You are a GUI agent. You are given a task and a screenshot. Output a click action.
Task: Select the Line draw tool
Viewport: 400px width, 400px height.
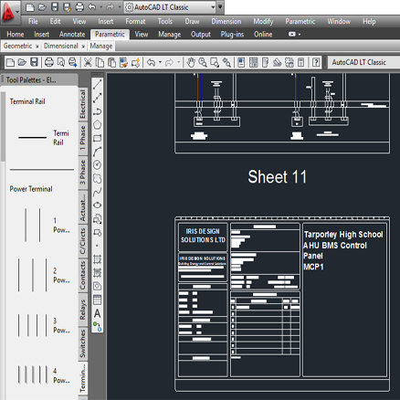pos(97,84)
